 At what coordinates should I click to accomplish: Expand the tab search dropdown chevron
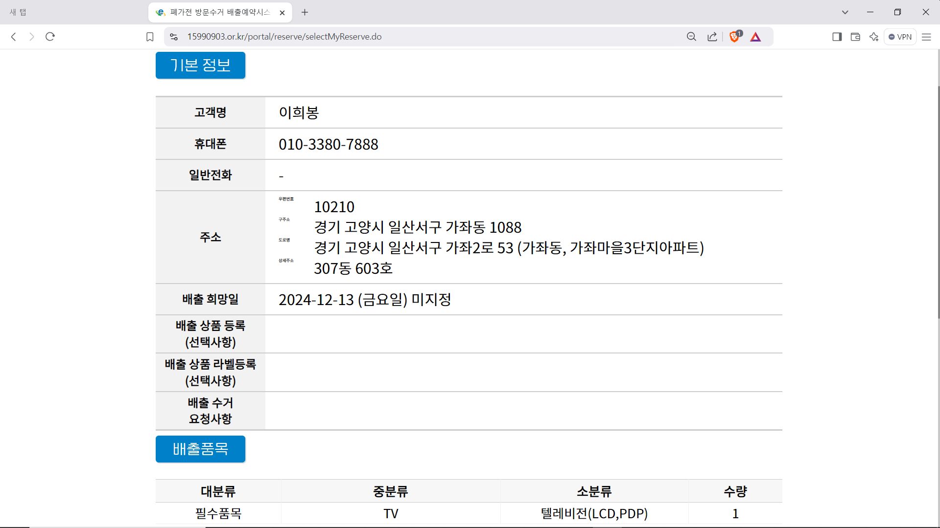pyautogui.click(x=845, y=12)
